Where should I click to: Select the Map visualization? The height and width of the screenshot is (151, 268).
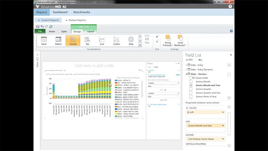tap(131, 41)
